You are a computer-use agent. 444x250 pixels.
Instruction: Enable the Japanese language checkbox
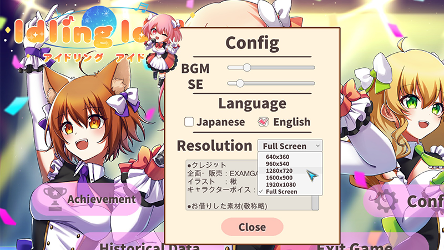[189, 122]
